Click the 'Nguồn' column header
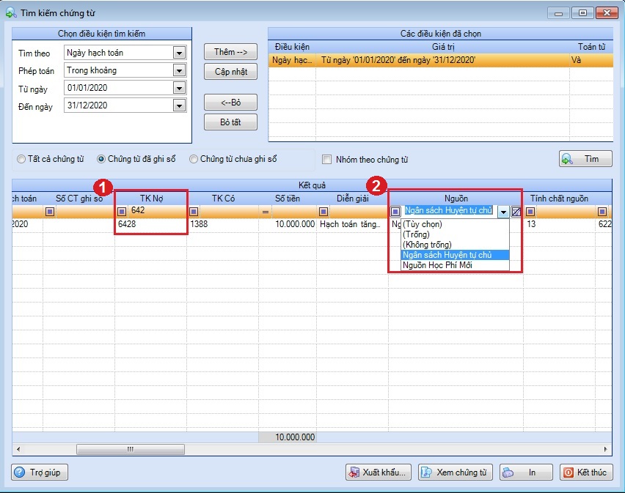Image resolution: width=625 pixels, height=493 pixels. [456, 199]
